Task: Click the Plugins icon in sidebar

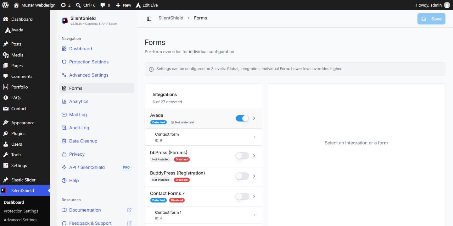Action: 6,133
